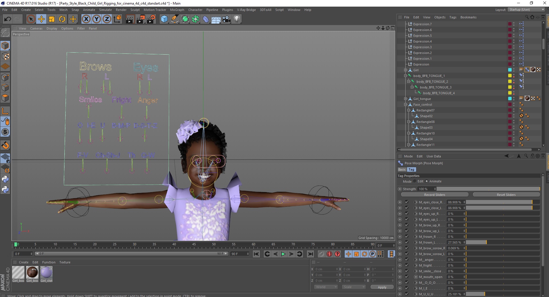Adjust M_frown_L morph slider
Screen dimensions: 549x297
503,242
